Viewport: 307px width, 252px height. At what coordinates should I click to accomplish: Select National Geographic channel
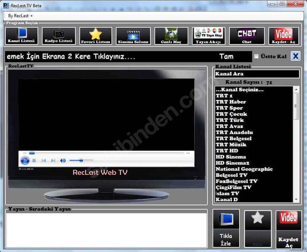tap(254, 169)
